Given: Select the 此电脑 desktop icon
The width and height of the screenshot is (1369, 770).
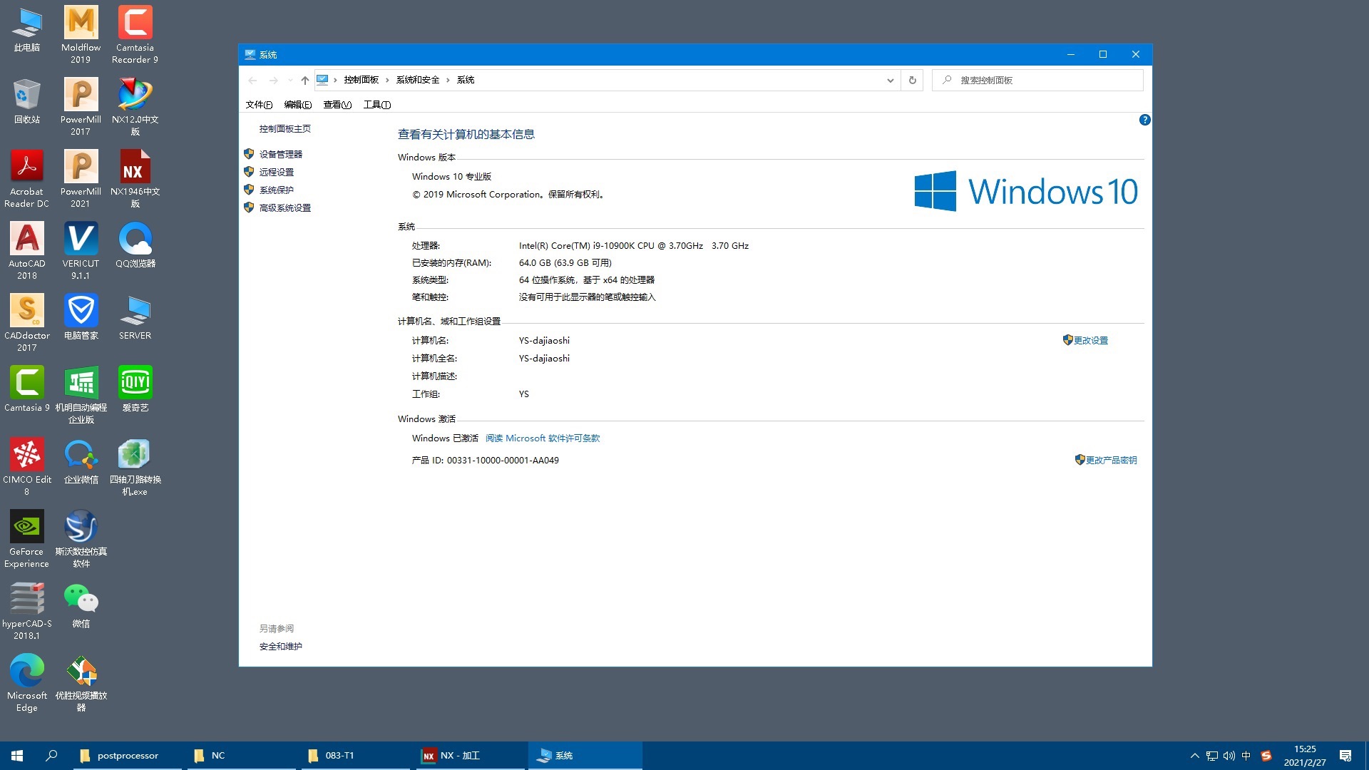Looking at the screenshot, I should (27, 29).
